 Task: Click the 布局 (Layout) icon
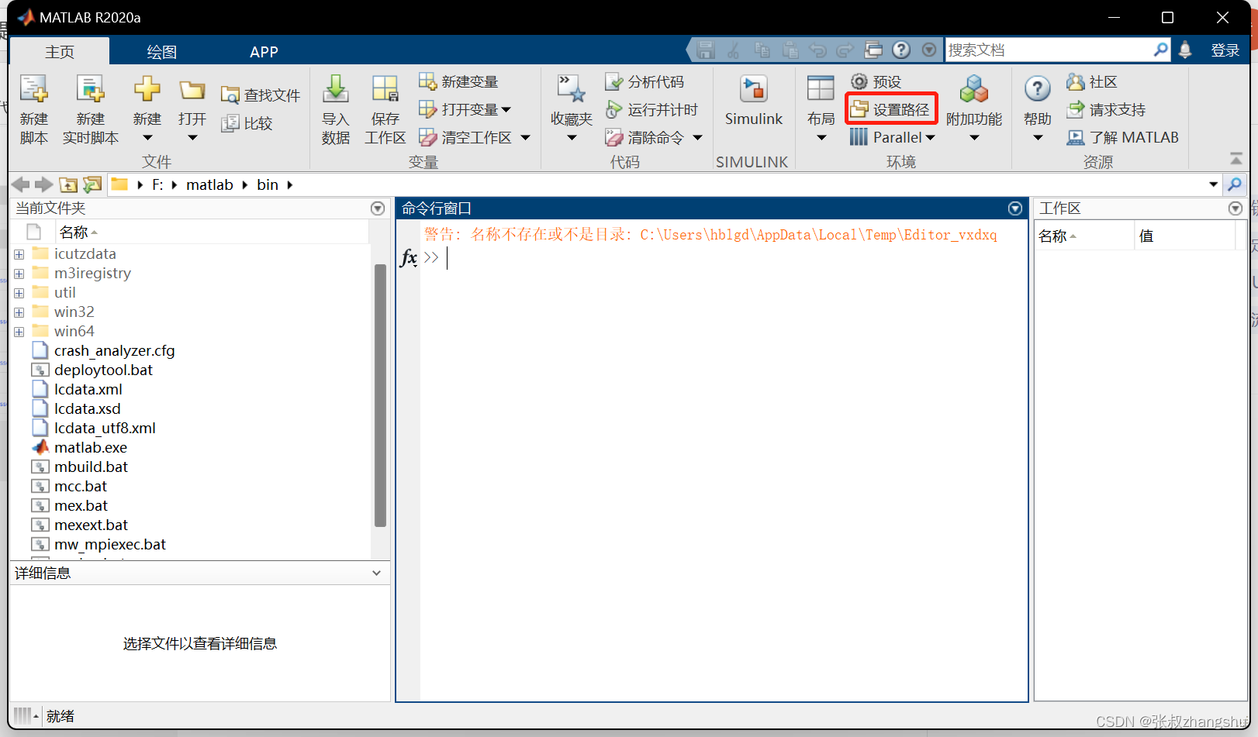pos(821,89)
